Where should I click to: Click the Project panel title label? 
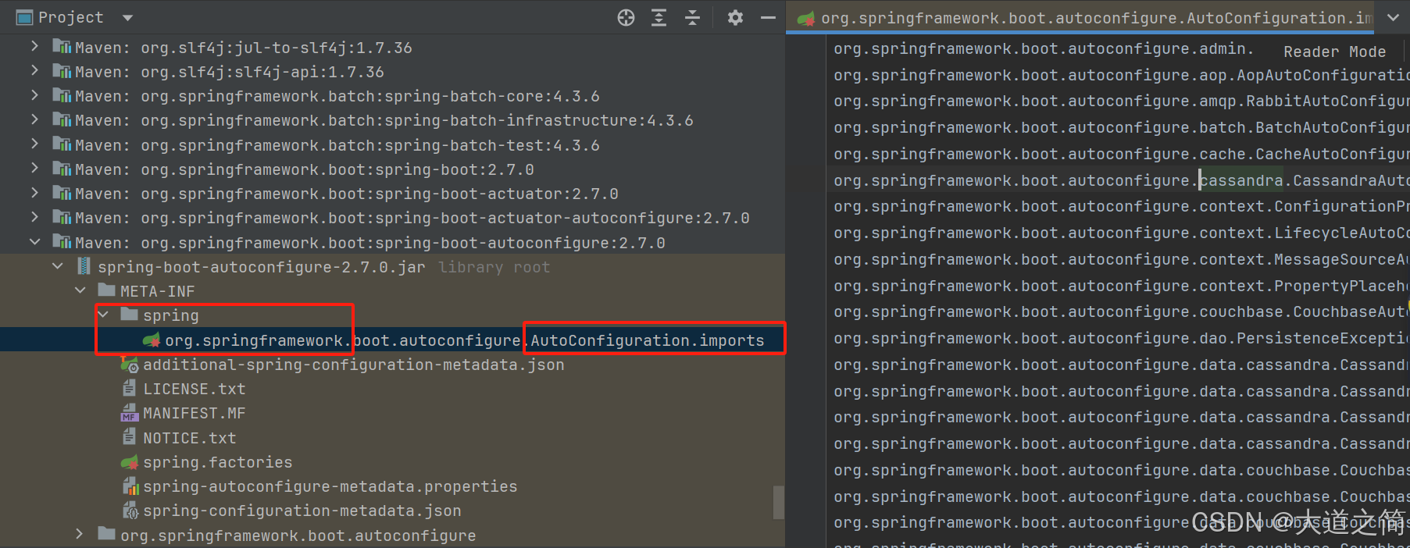click(x=70, y=17)
